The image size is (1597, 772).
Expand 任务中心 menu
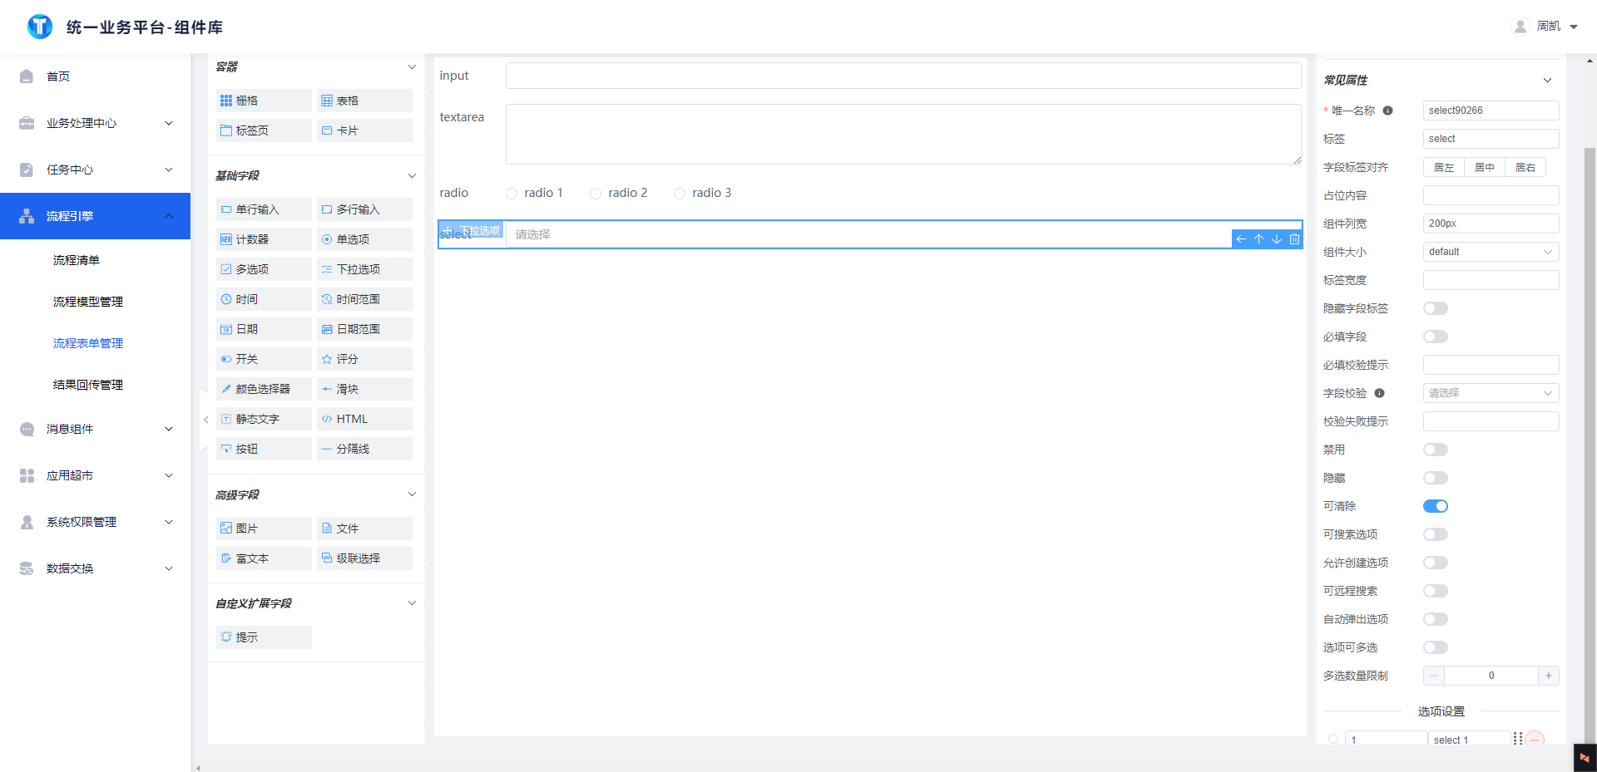pos(96,170)
